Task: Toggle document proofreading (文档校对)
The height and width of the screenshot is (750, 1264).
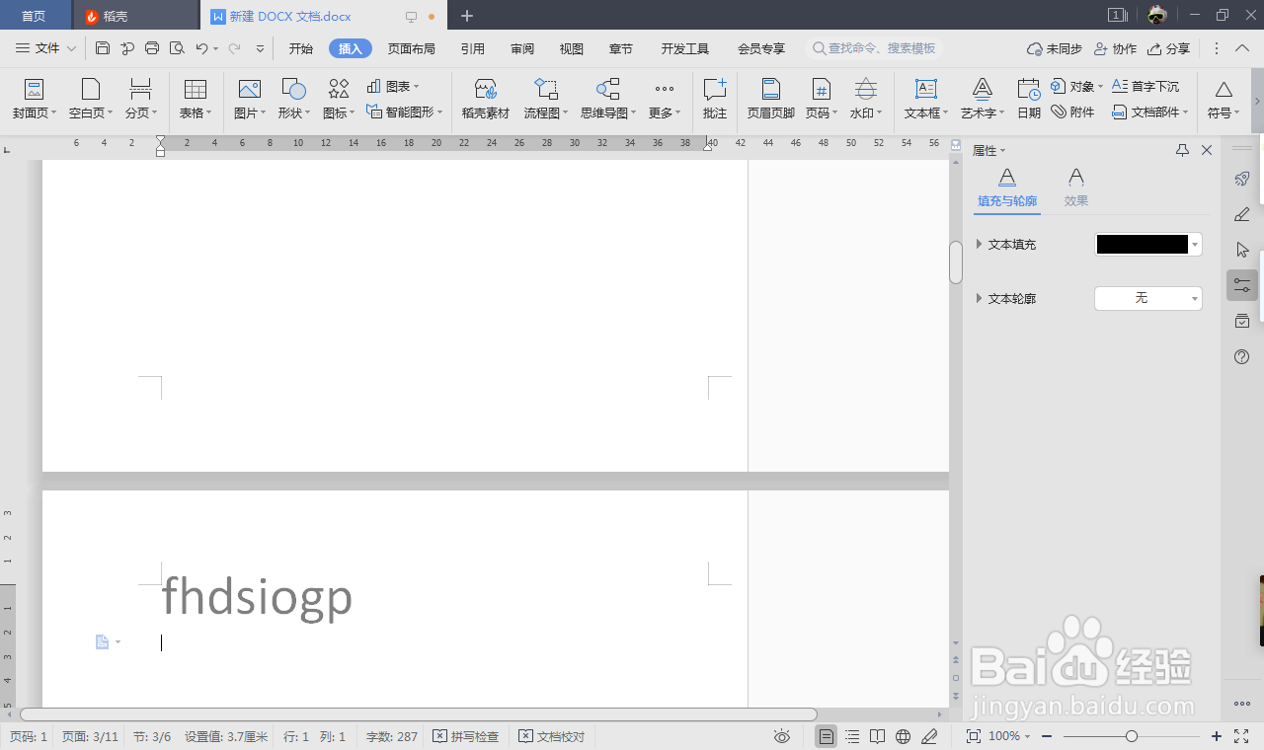Action: coord(552,736)
